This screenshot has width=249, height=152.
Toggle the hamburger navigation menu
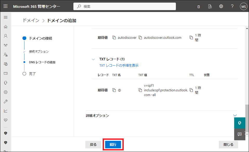5,17
